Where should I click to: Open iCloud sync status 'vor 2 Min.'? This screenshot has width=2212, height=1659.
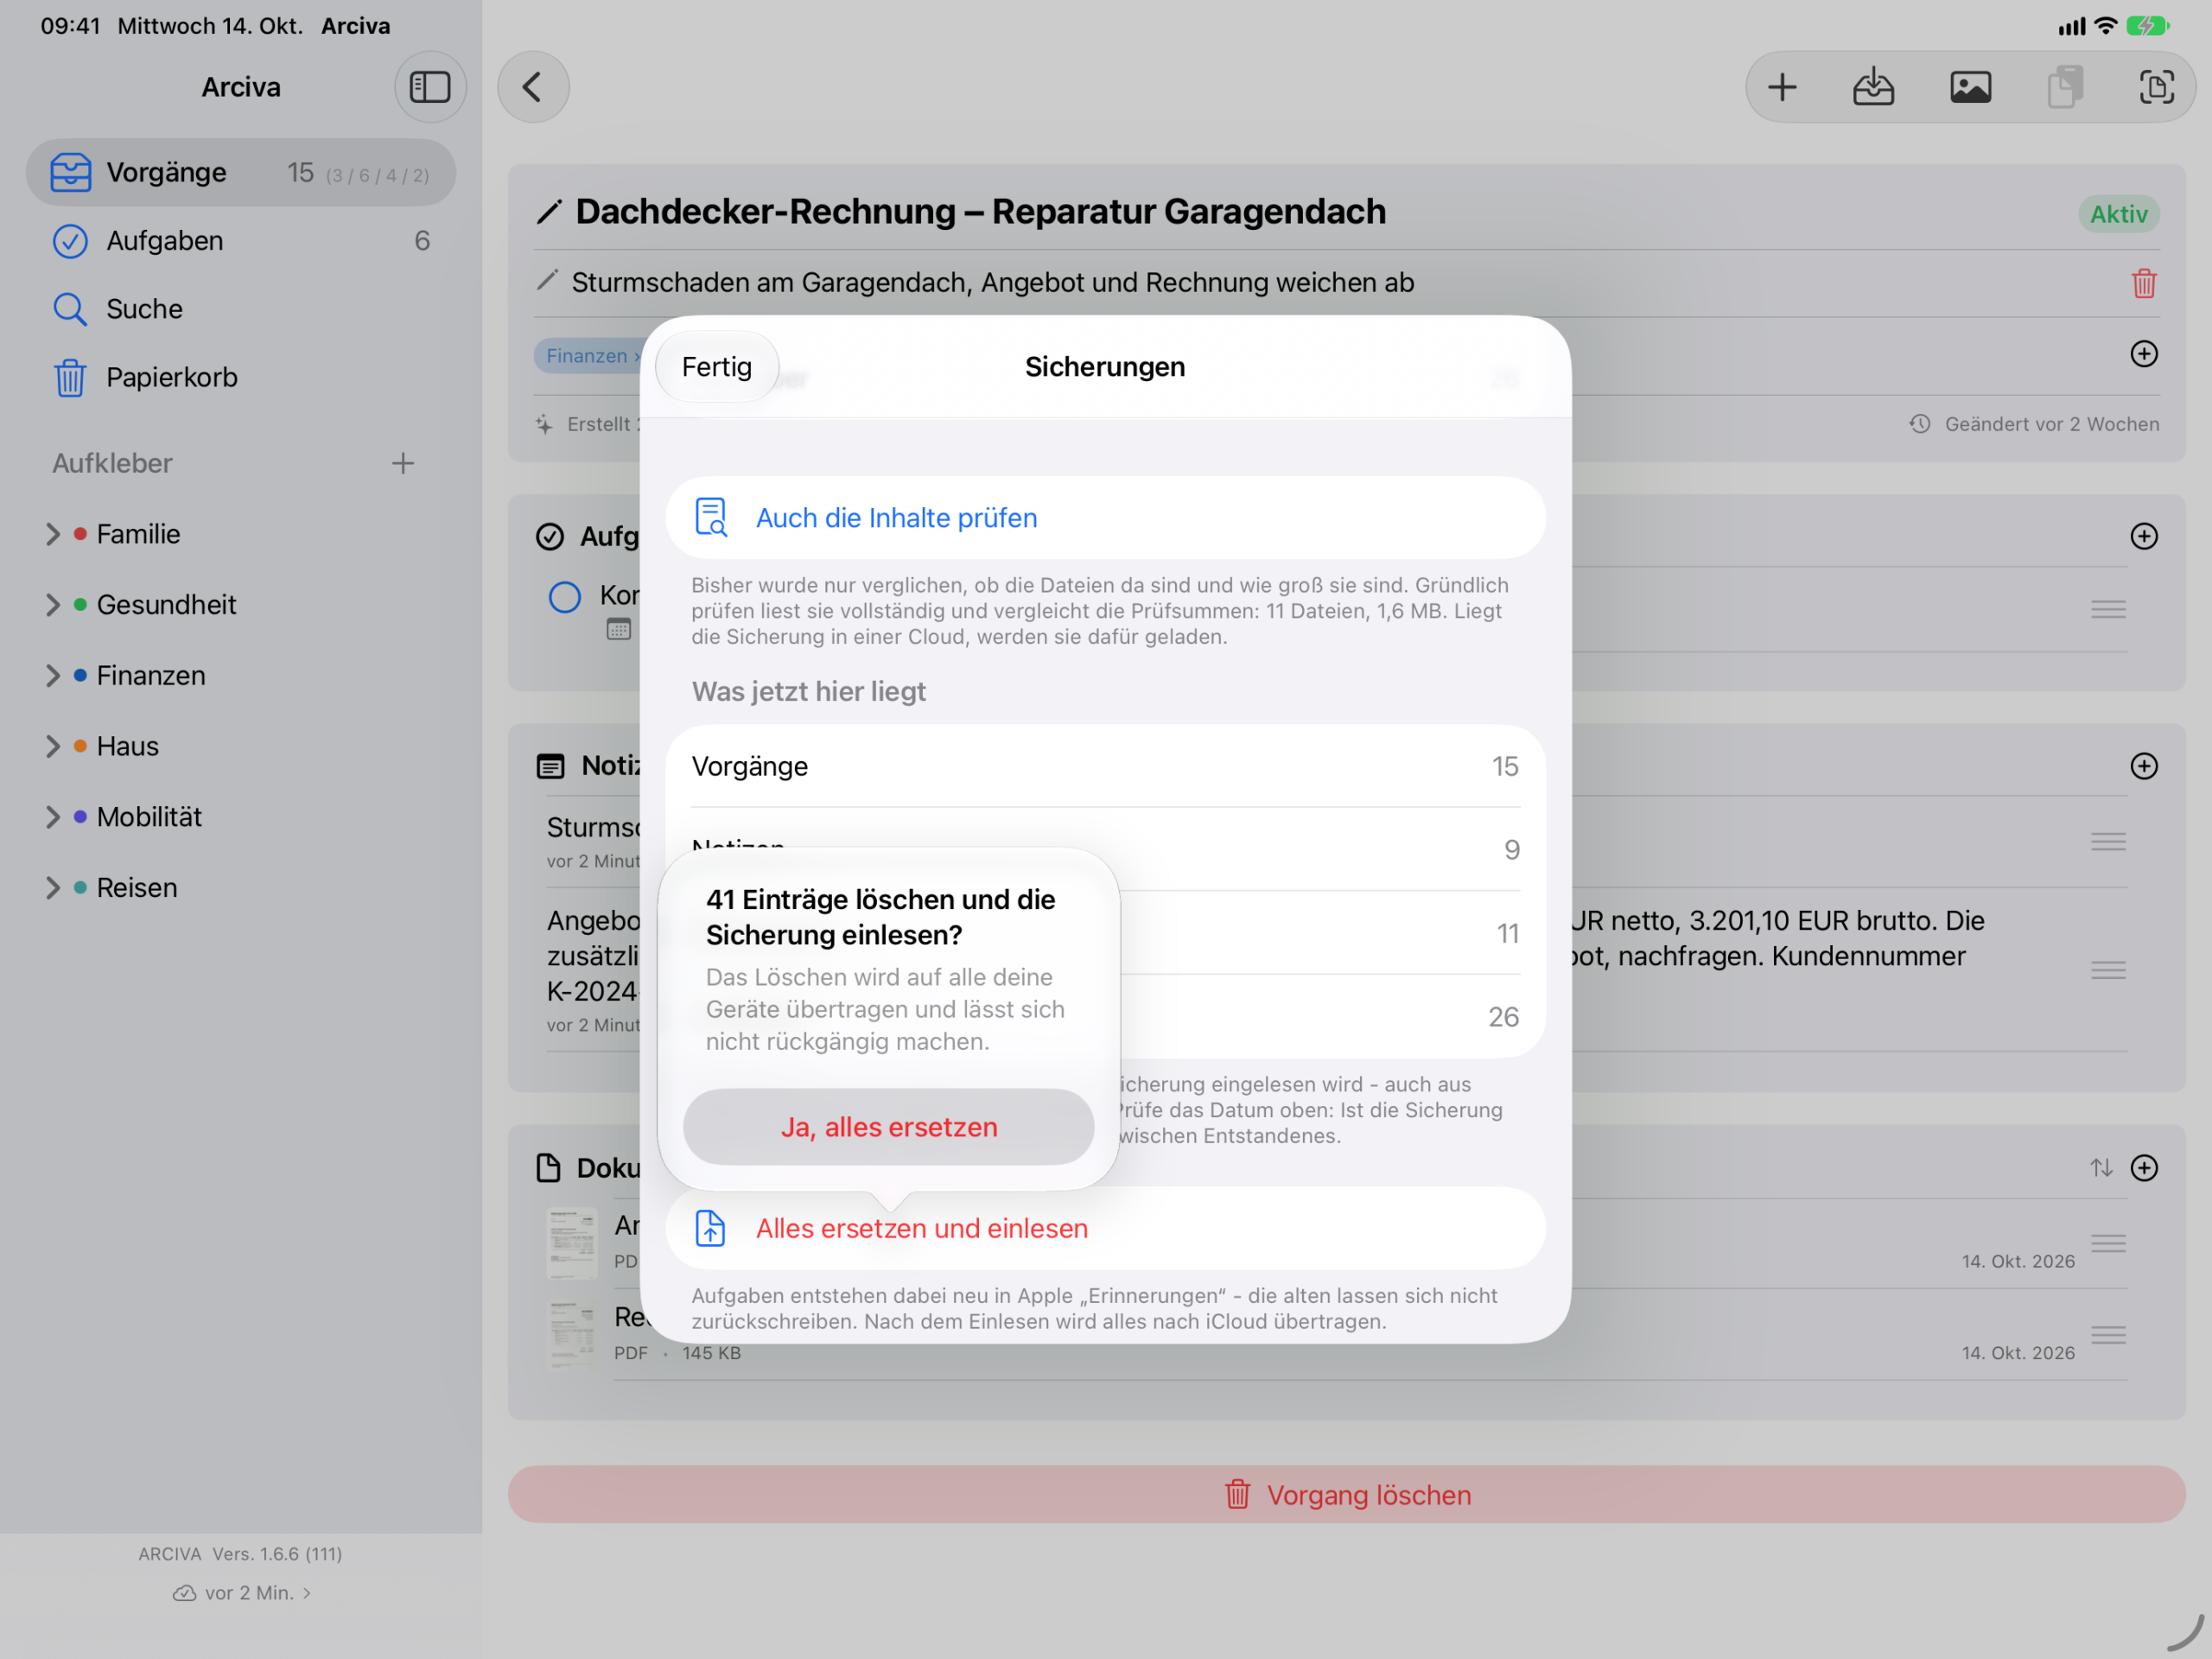(241, 1593)
